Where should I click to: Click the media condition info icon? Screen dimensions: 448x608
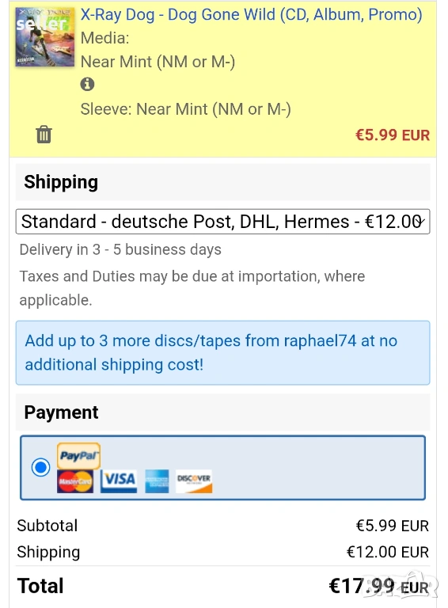[x=87, y=84]
